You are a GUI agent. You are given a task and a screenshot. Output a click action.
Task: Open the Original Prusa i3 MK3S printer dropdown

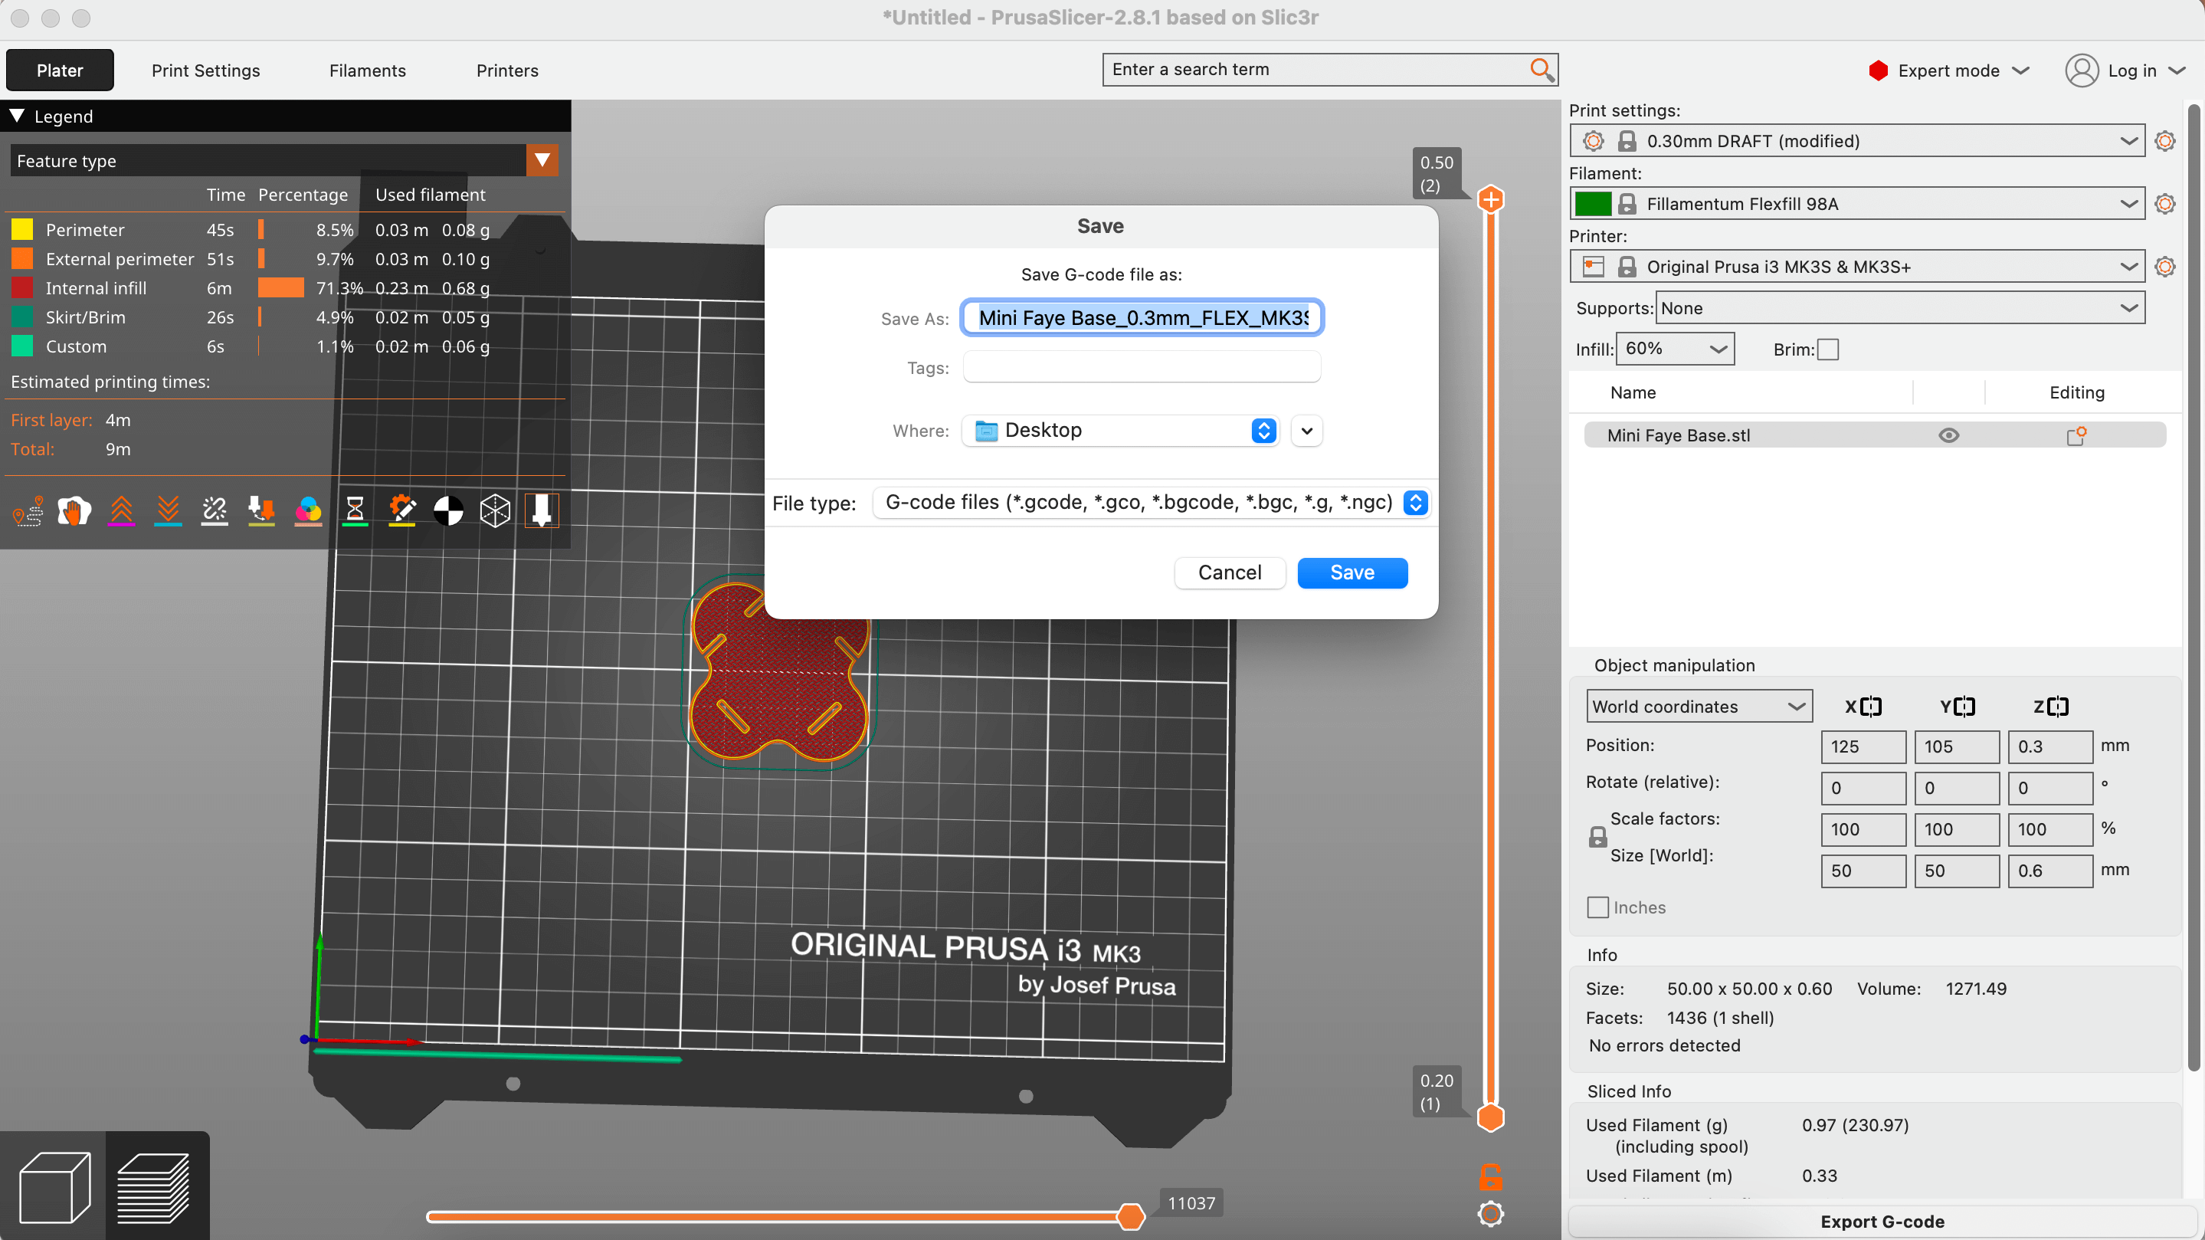[x=1857, y=267]
